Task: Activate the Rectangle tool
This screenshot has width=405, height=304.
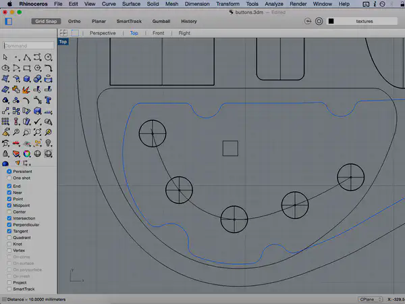Action: [x=27, y=68]
